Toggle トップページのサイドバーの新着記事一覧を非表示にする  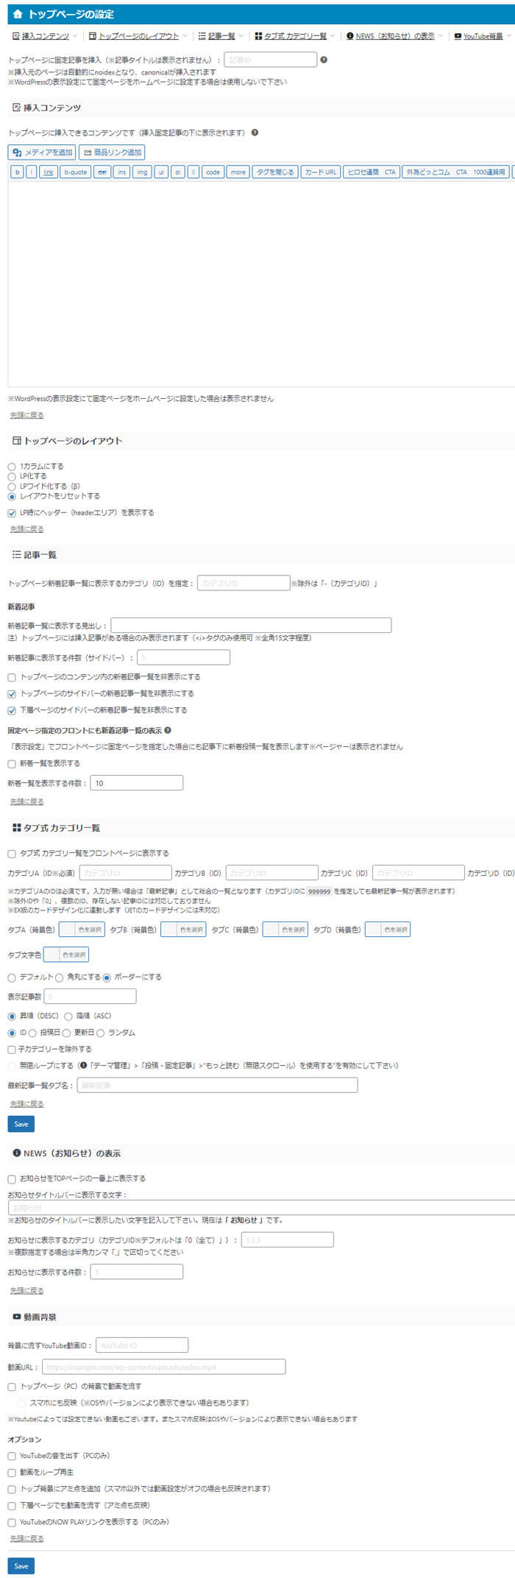[x=12, y=694]
